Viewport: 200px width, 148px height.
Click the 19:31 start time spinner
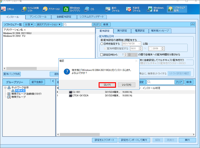(x=140, y=48)
